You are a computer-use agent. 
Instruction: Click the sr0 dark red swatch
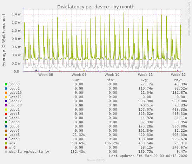(x=6, y=147)
